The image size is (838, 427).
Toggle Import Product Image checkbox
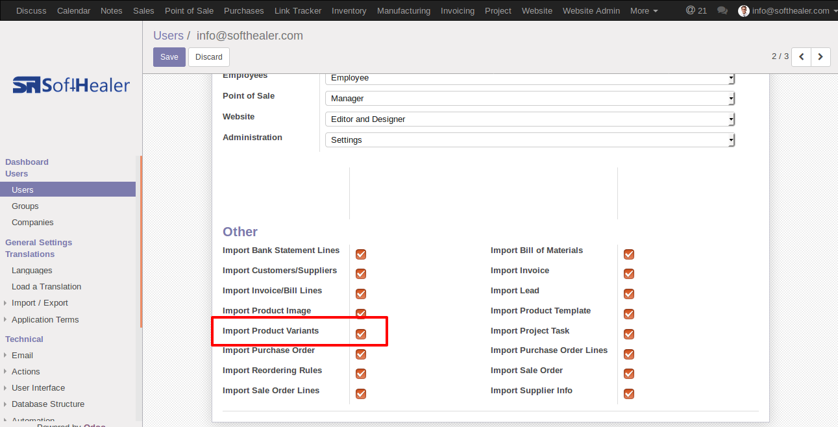[361, 314]
